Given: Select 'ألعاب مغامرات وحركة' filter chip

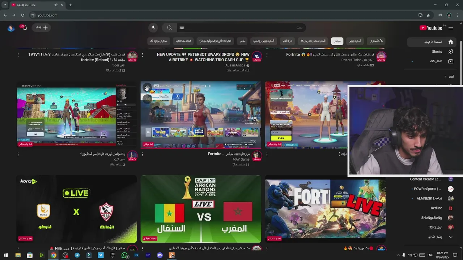Looking at the screenshot, I should 313,41.
